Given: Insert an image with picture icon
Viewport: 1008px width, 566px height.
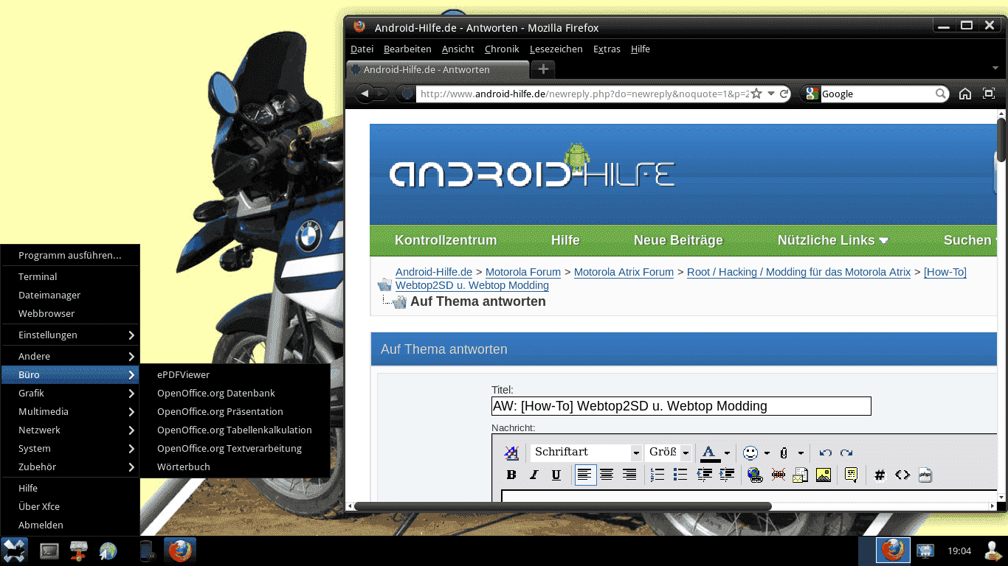Looking at the screenshot, I should pyautogui.click(x=824, y=475).
